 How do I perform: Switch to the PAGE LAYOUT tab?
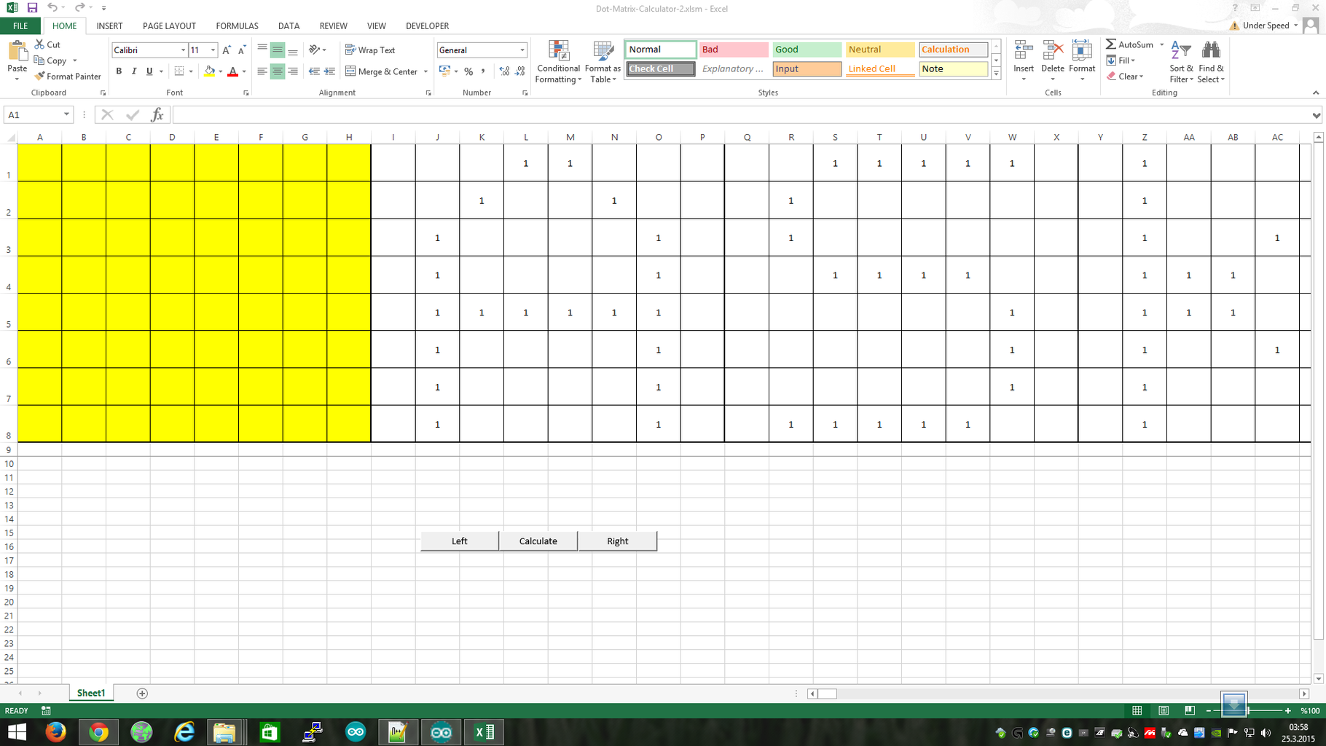(169, 25)
